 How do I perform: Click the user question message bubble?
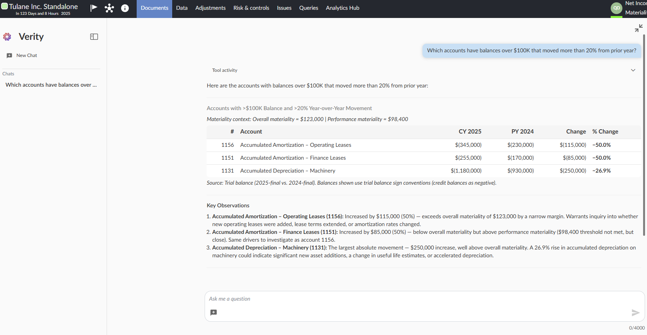pyautogui.click(x=531, y=50)
